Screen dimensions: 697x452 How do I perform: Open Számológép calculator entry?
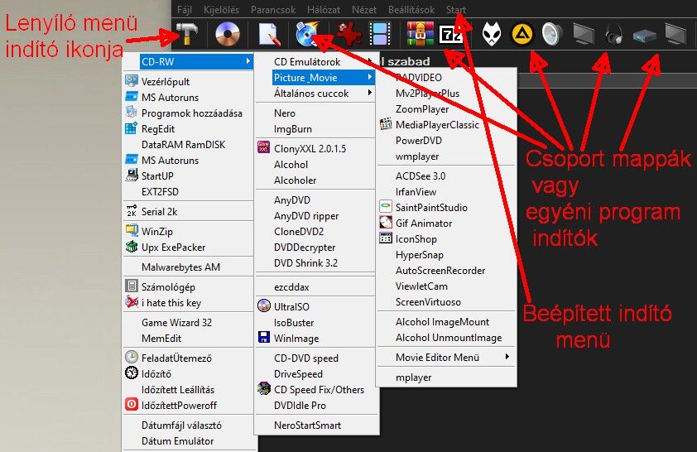[x=189, y=287]
